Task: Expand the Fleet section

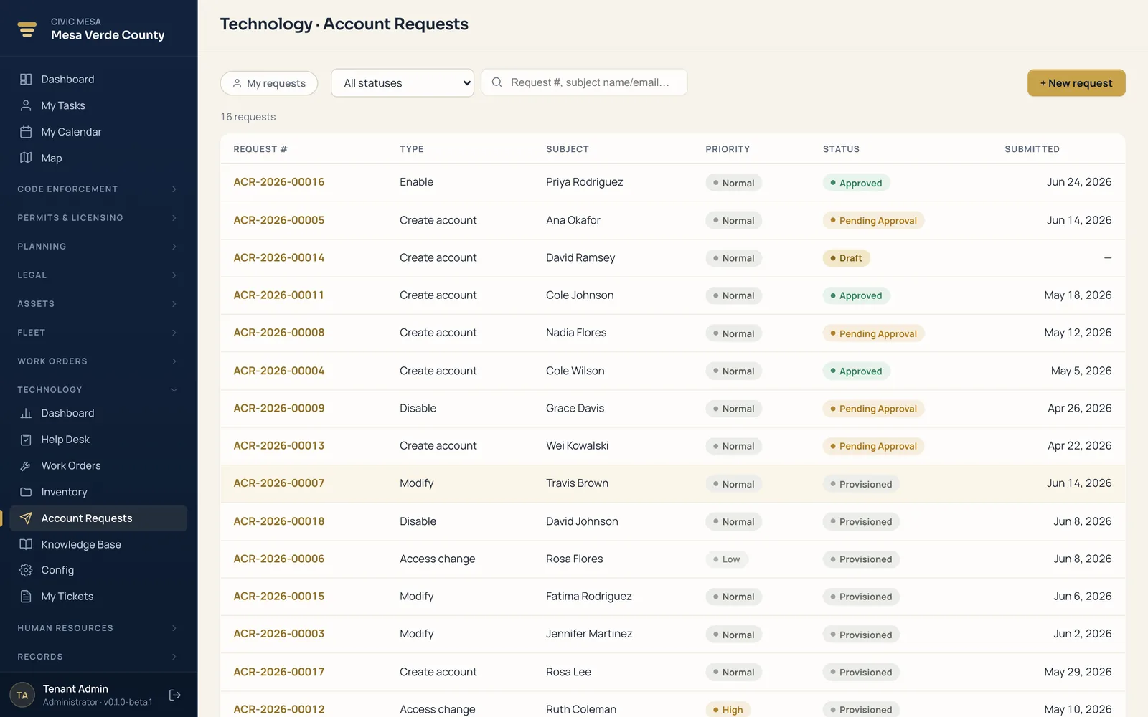Action: [x=98, y=333]
